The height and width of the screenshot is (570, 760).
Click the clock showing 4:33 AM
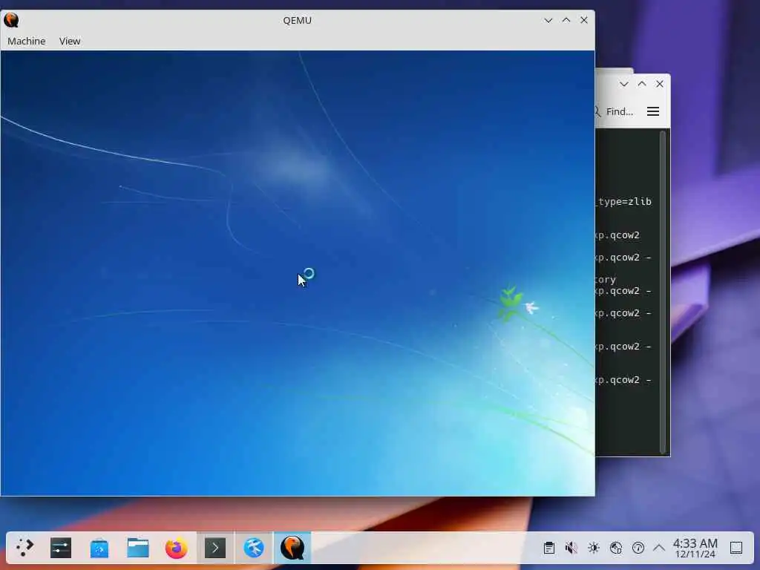[695, 548]
